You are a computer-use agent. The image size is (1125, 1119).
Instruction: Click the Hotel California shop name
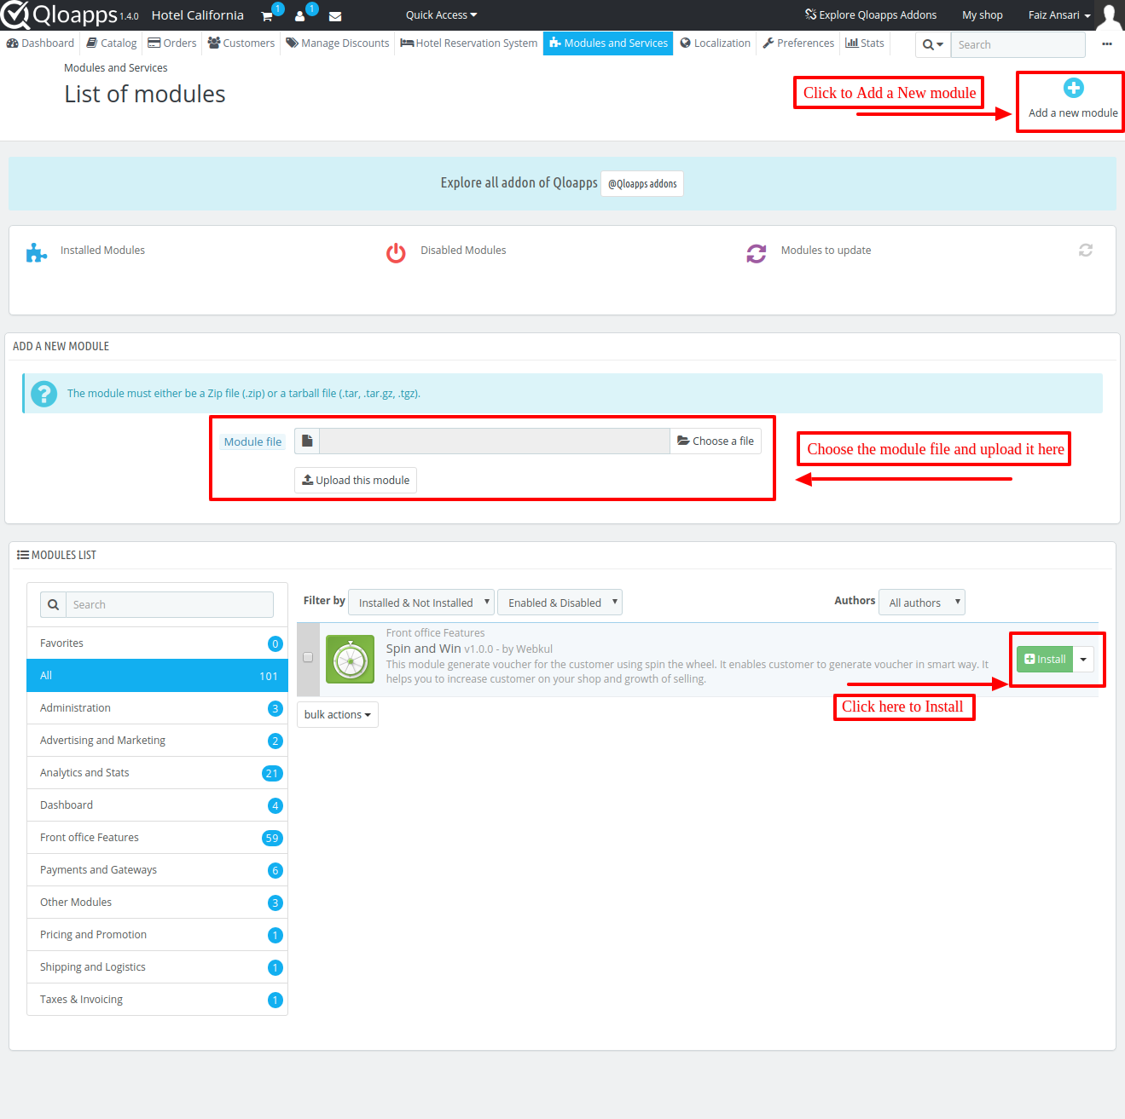(198, 15)
